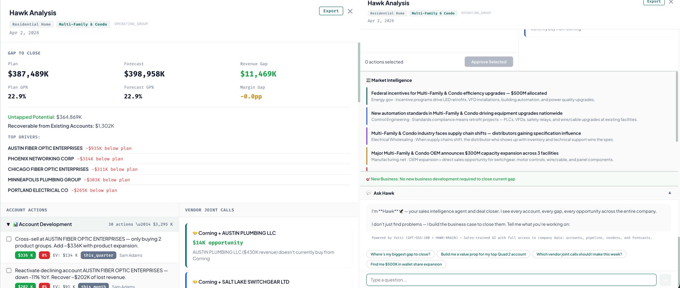Screen dimensions: 680x288
Task: Click the newspaper icon next to Market Intelligence
Action: [x=368, y=80]
